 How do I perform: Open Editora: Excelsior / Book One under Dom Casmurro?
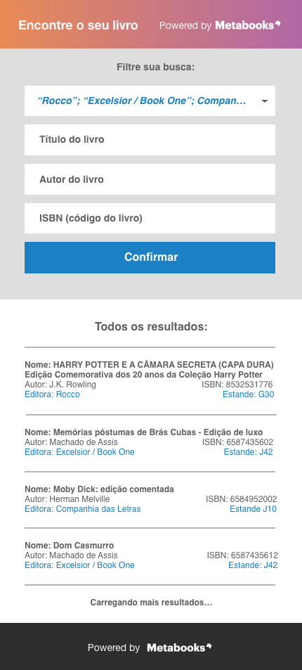tap(79, 565)
